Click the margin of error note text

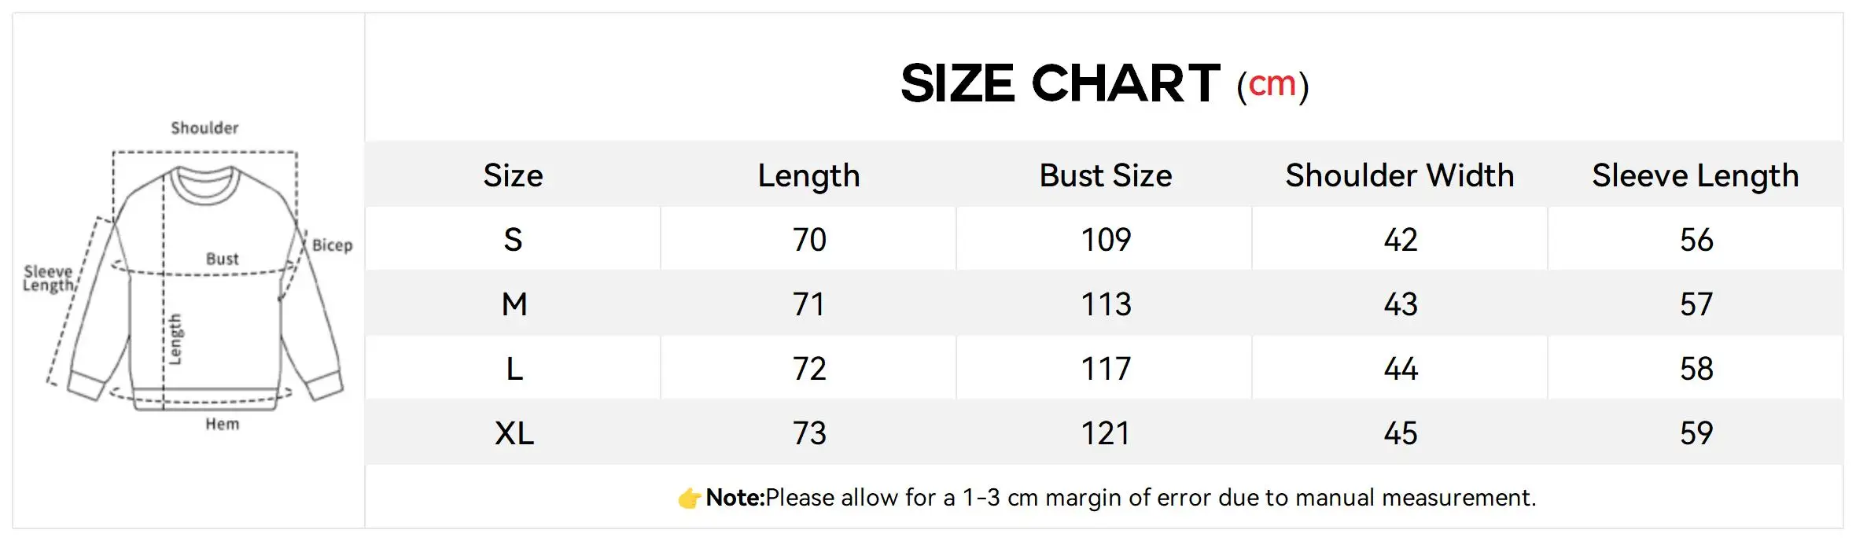(x=1148, y=498)
